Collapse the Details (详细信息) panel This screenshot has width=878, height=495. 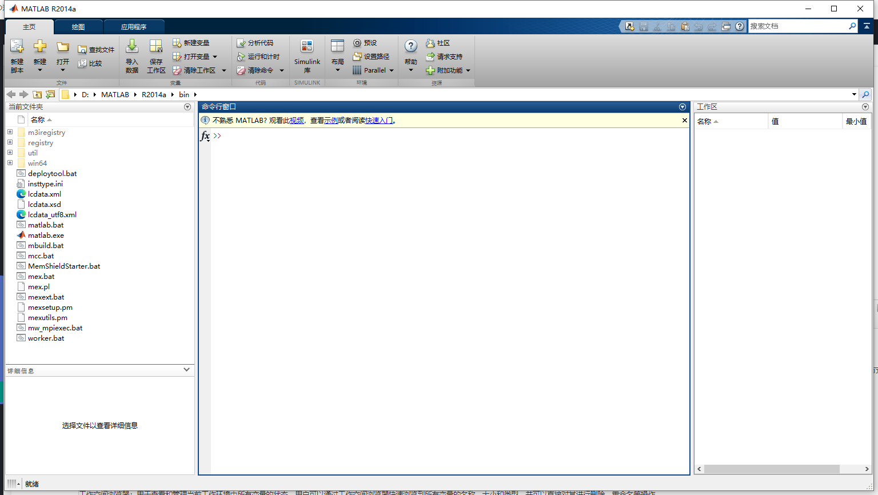pos(186,370)
